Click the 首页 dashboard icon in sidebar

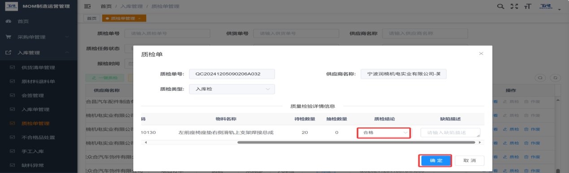pos(9,21)
